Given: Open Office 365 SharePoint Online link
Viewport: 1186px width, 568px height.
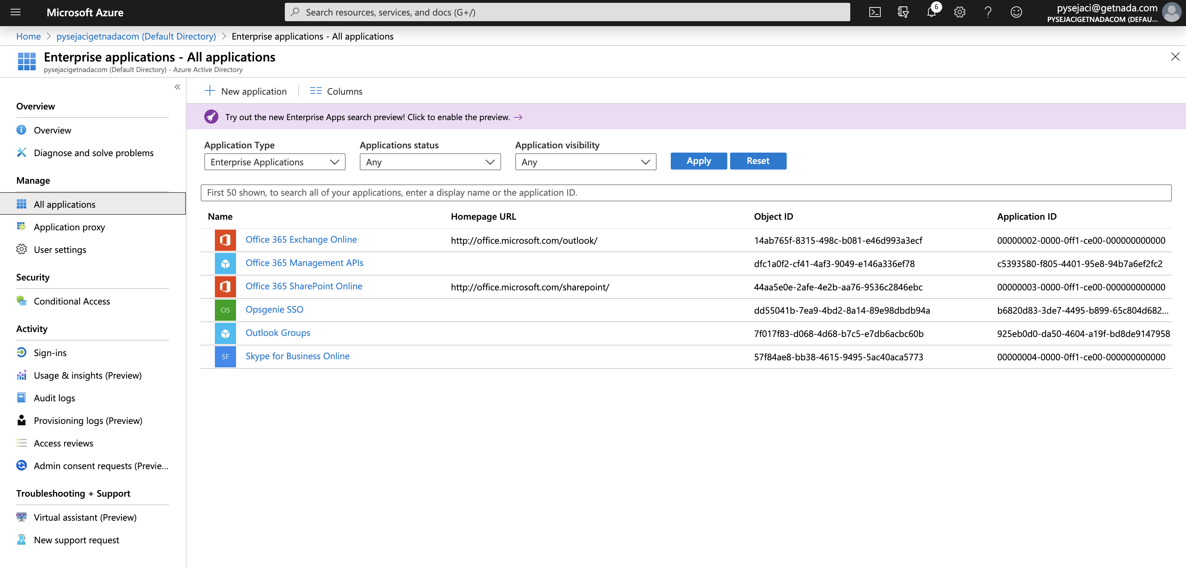Looking at the screenshot, I should click(304, 286).
